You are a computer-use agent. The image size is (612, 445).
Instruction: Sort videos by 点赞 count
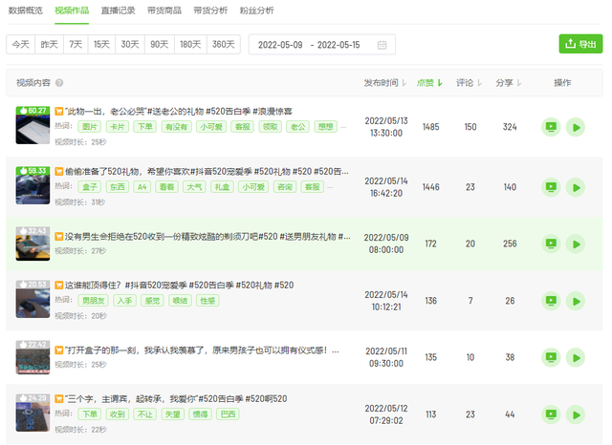[x=430, y=83]
